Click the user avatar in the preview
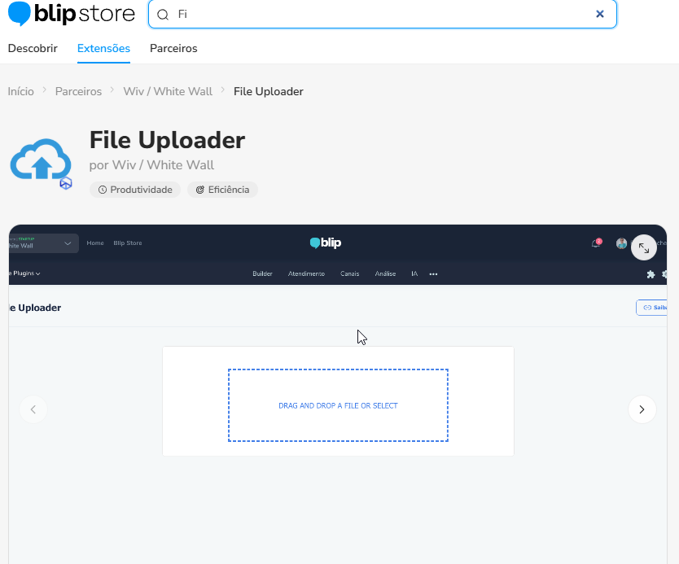679x564 pixels. [x=621, y=243]
